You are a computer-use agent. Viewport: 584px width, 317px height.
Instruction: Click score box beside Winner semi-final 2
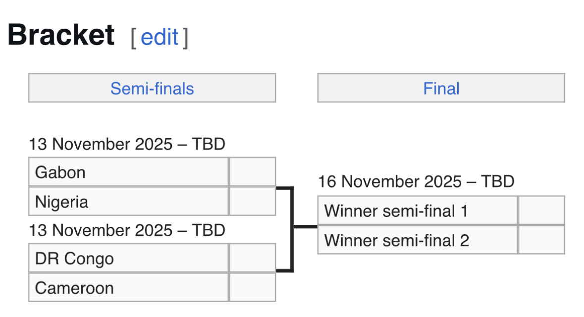541,240
